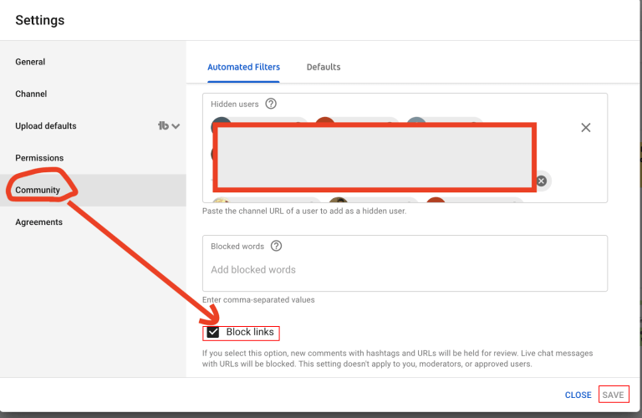
Task: Select Upload defaults in the sidebar
Action: [46, 125]
